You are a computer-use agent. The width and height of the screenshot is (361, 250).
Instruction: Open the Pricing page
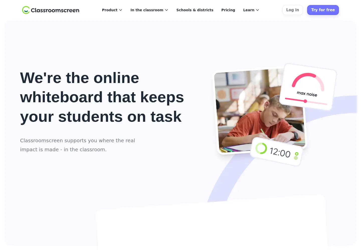(x=228, y=10)
